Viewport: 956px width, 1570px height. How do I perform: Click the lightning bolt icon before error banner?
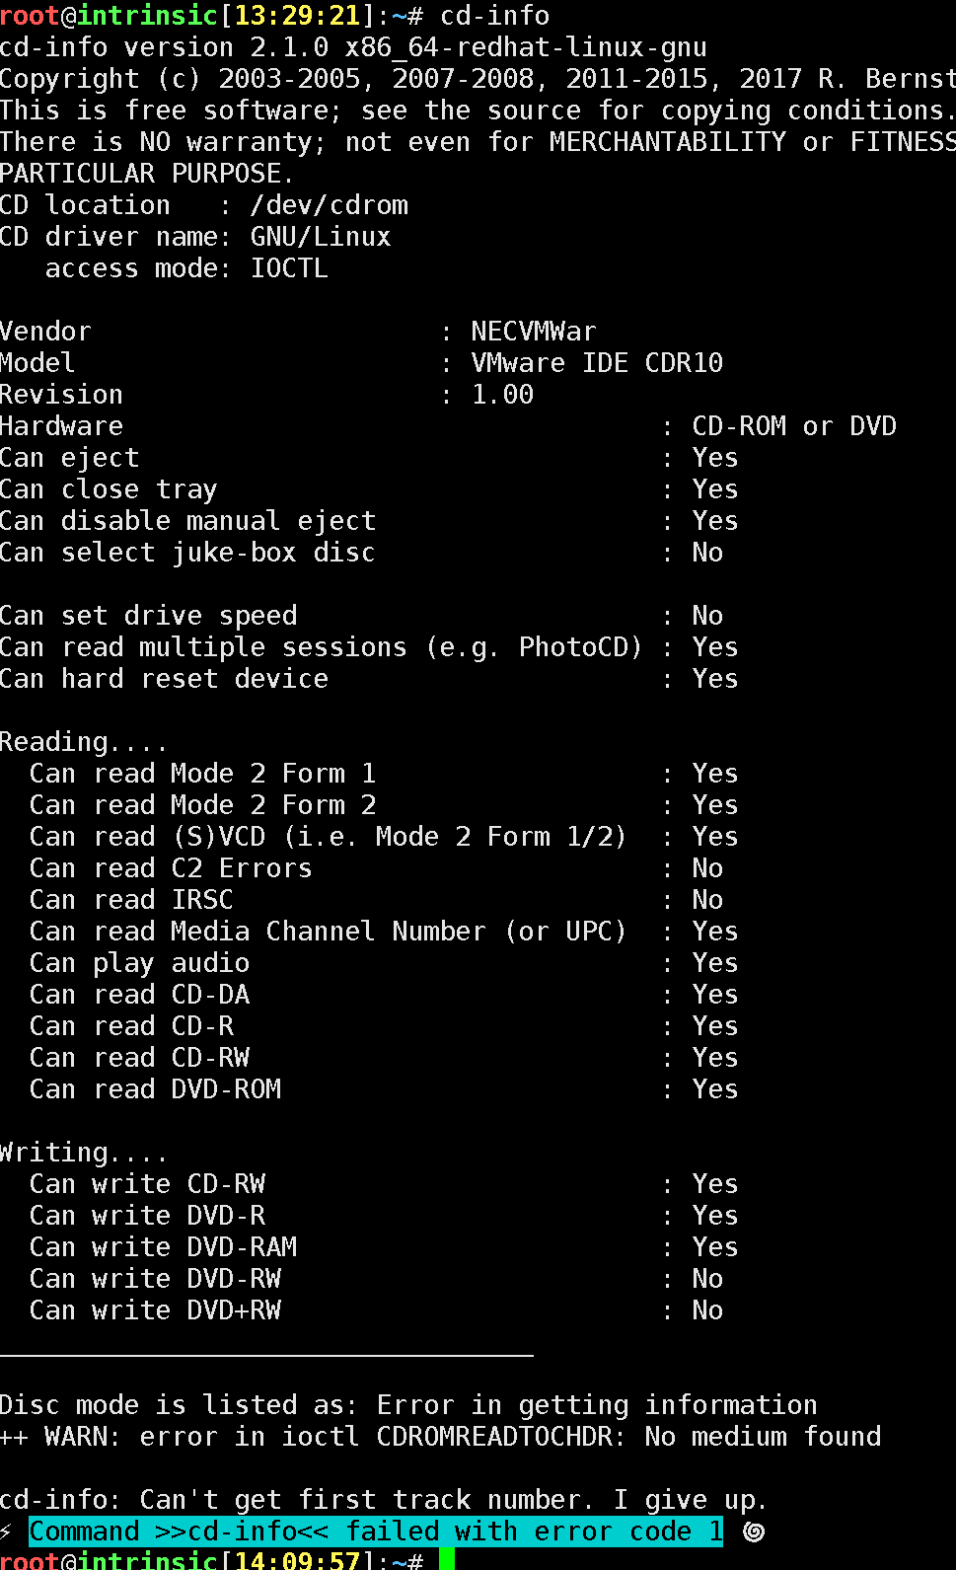[8, 1532]
